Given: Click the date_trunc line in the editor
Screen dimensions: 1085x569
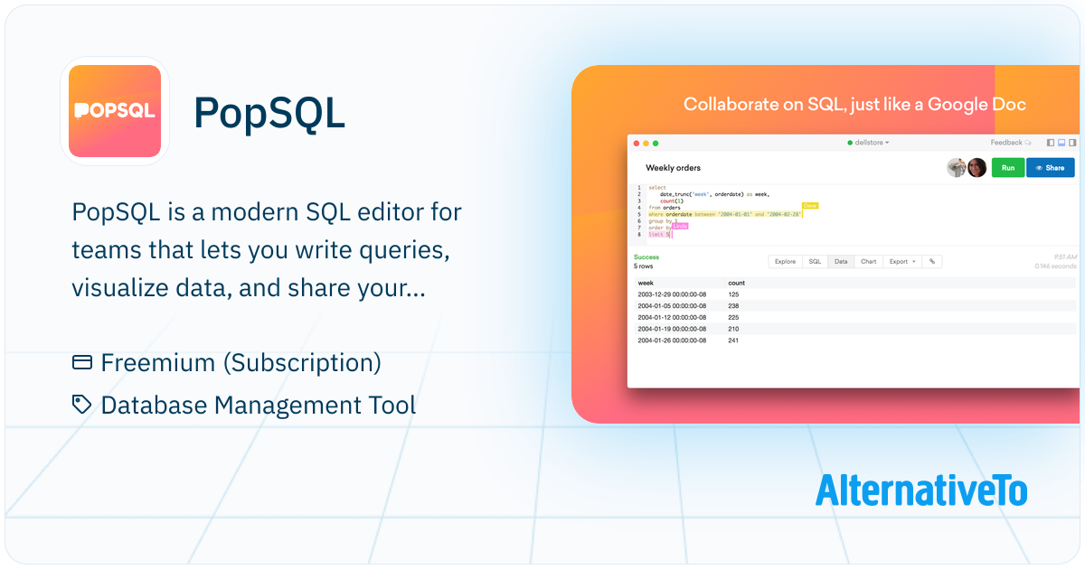Looking at the screenshot, I should [714, 194].
